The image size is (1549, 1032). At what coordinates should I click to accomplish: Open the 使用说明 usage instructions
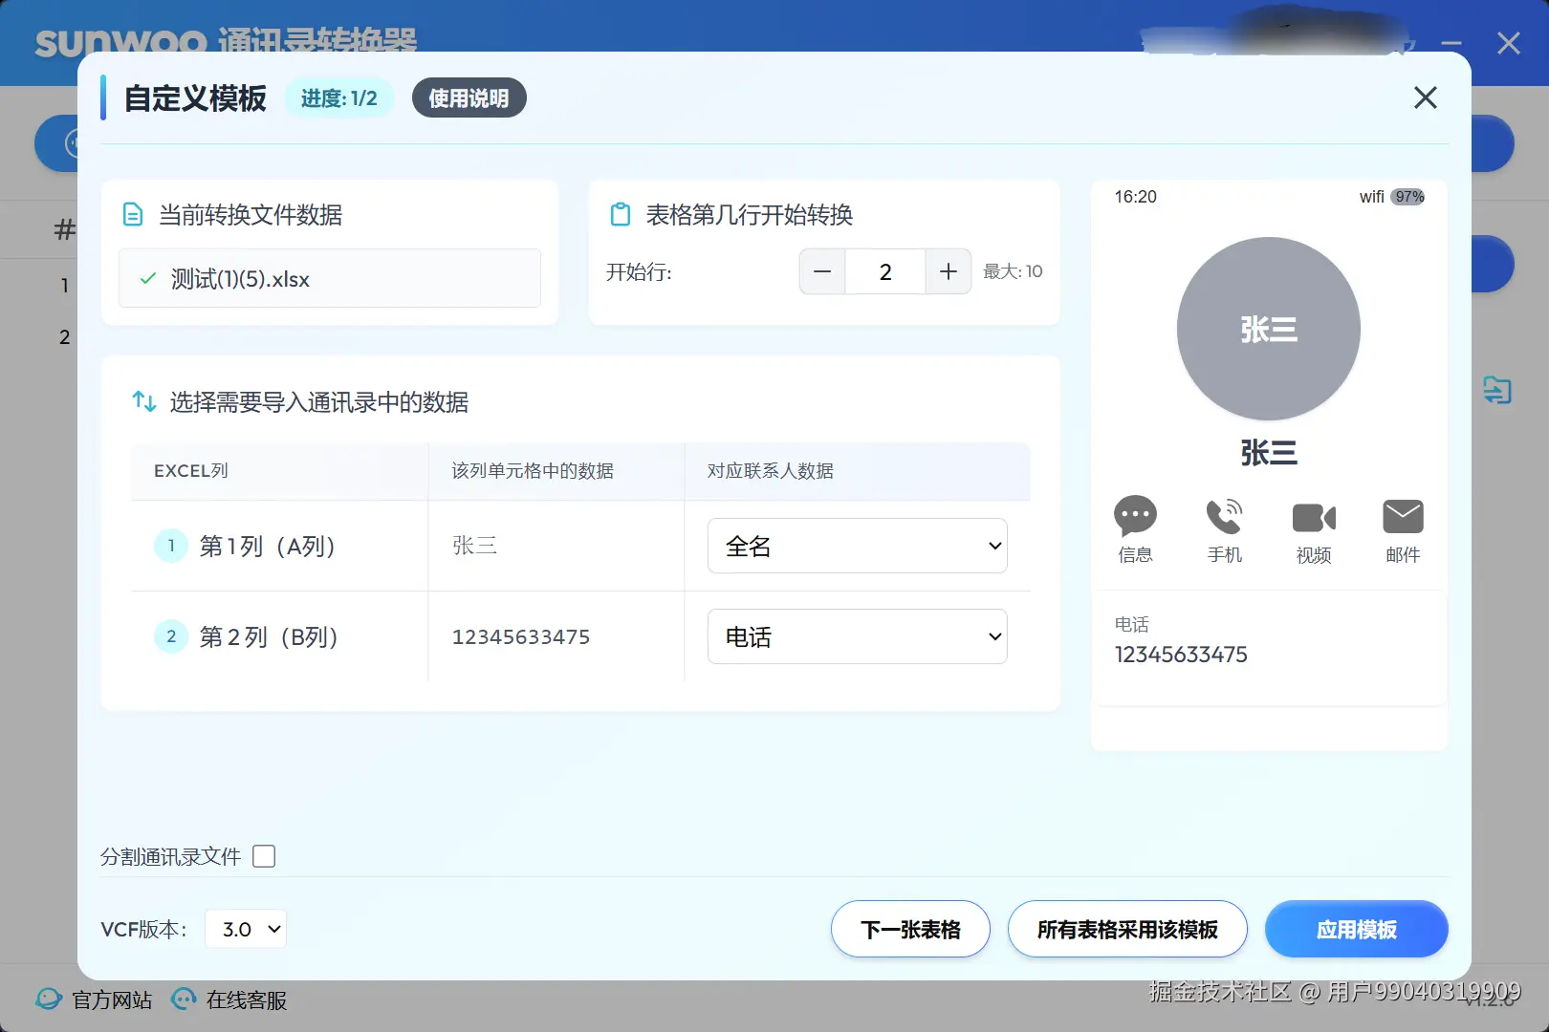[x=469, y=97]
